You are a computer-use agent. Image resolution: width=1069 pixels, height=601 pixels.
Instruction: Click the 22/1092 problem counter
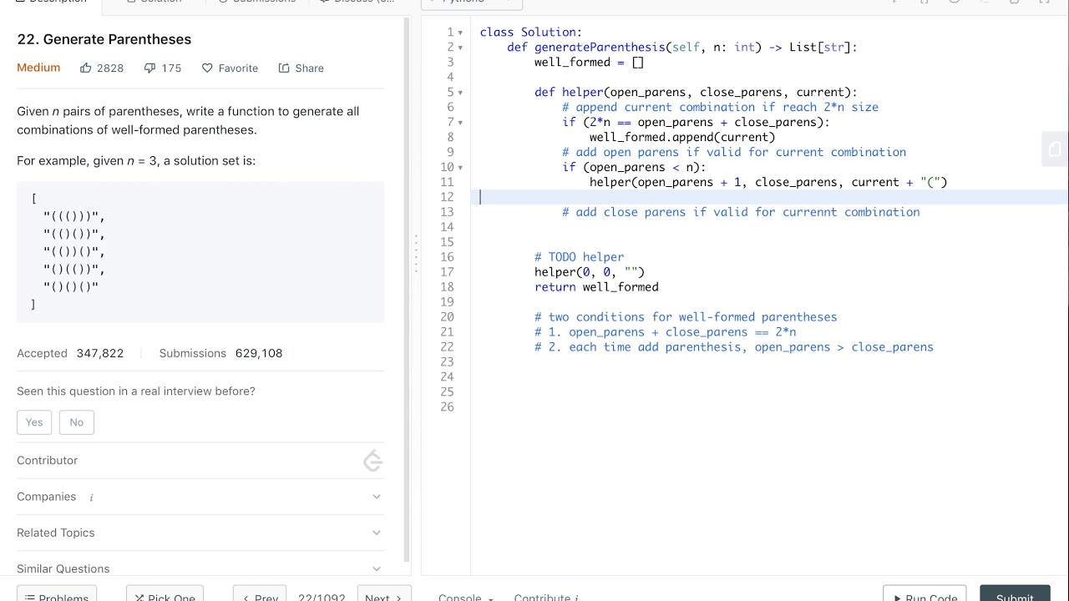coord(322,598)
